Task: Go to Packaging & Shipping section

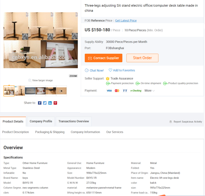Action: tap(50, 132)
